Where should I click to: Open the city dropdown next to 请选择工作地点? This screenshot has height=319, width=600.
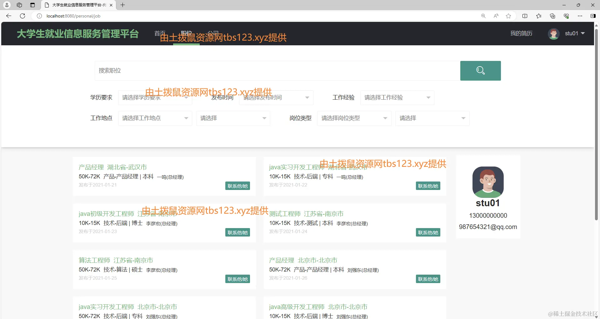[x=233, y=118]
